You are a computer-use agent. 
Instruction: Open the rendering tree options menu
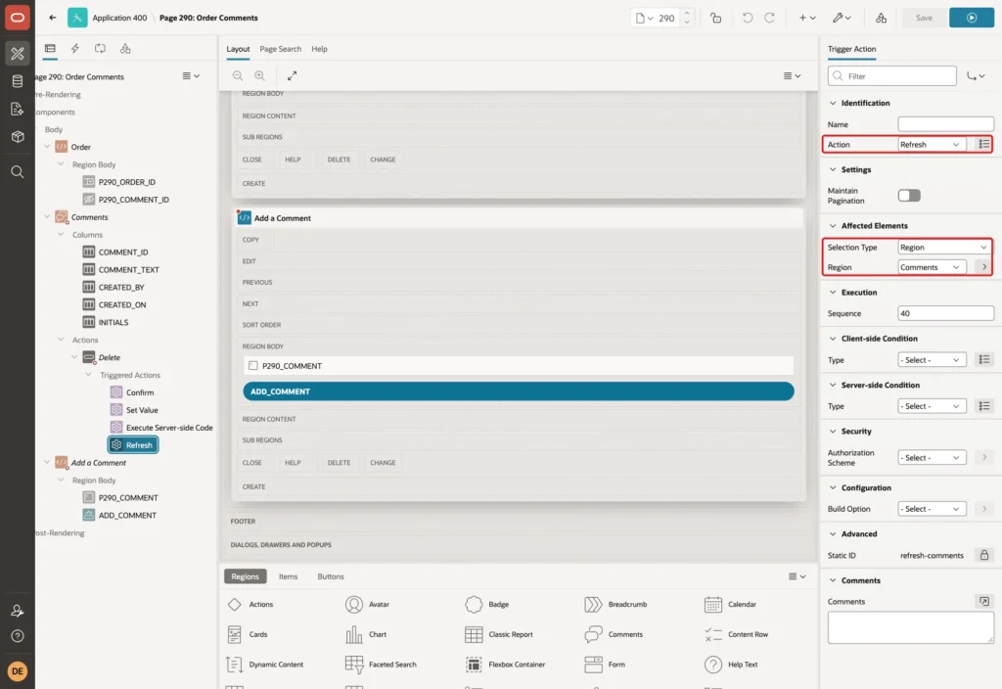click(x=191, y=76)
